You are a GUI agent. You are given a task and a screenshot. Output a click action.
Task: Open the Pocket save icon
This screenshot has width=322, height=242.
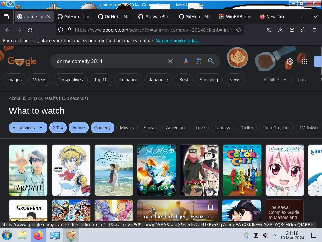click(269, 30)
